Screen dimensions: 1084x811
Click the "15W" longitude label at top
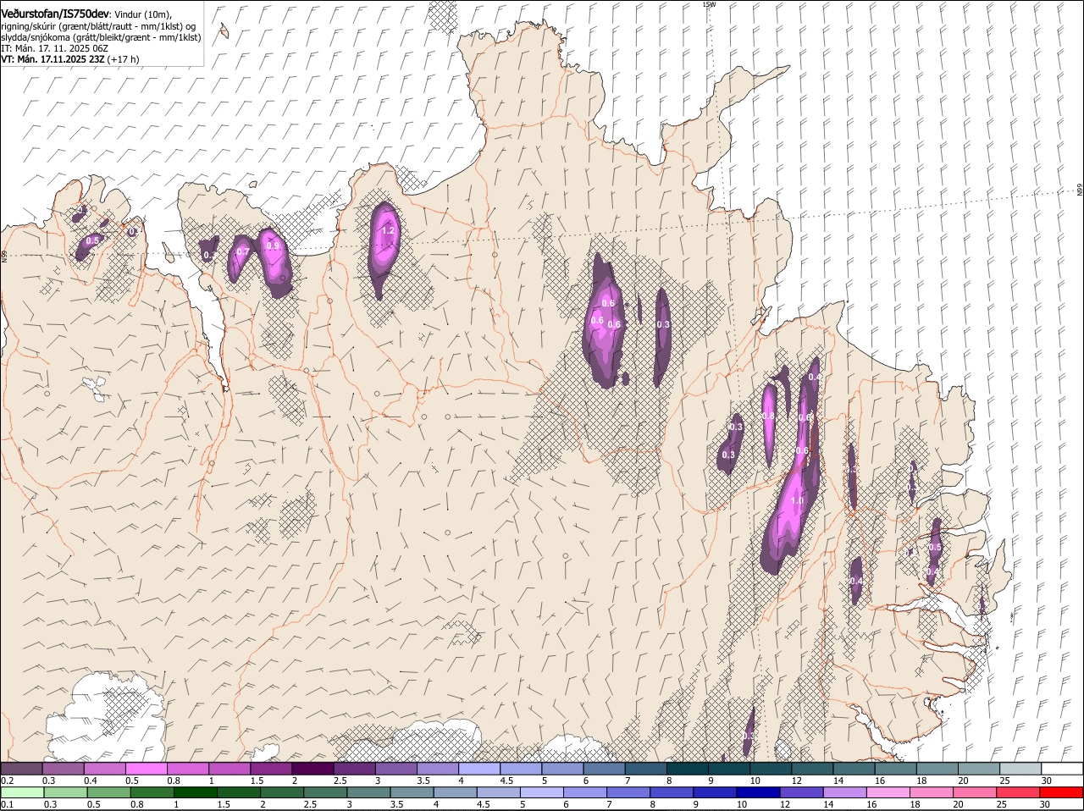click(x=709, y=4)
